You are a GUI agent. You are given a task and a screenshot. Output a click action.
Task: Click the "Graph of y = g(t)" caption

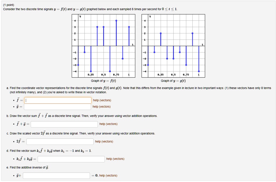(174, 80)
